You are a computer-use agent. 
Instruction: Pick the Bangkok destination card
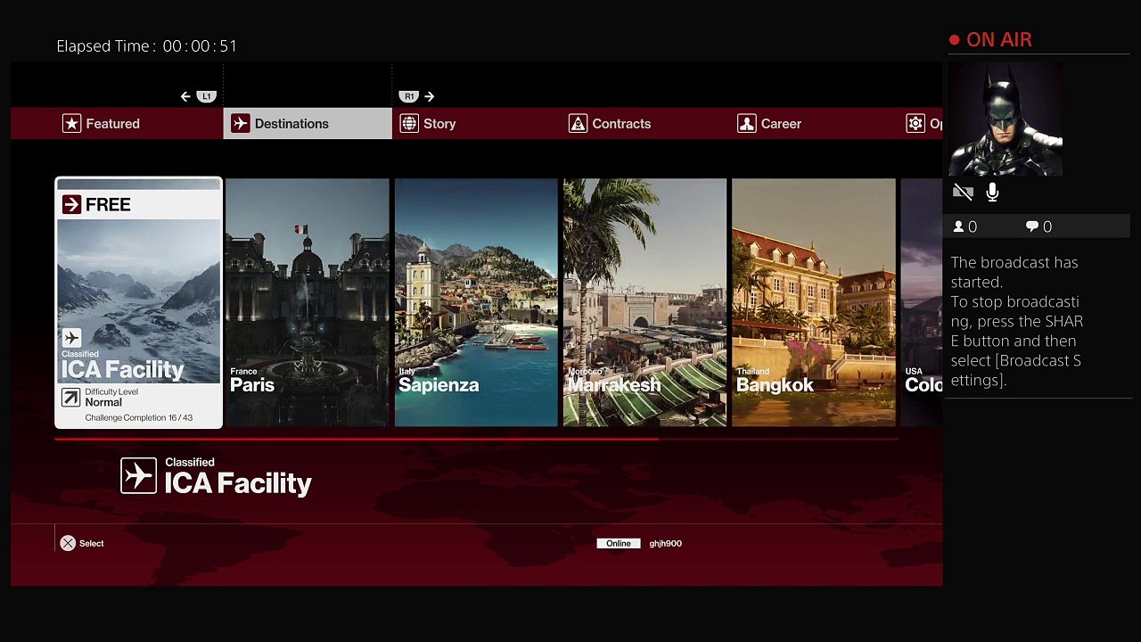(x=814, y=303)
